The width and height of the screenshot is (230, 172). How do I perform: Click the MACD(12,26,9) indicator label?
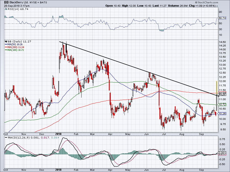click(x=19, y=137)
